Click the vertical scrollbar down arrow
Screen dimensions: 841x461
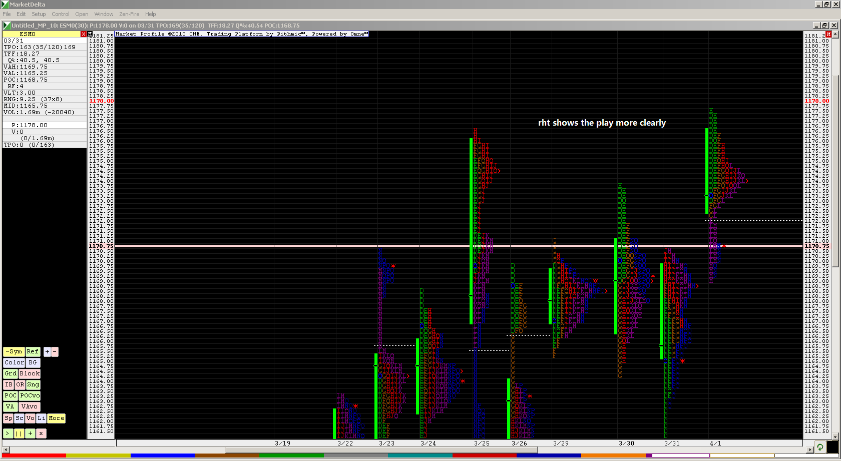tap(836, 436)
